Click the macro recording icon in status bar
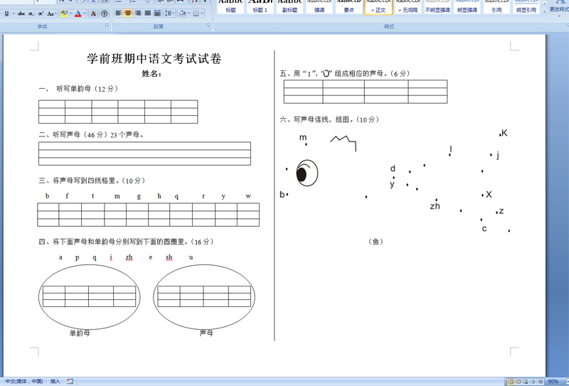Screen dimensions: 569x386 (x=70, y=381)
